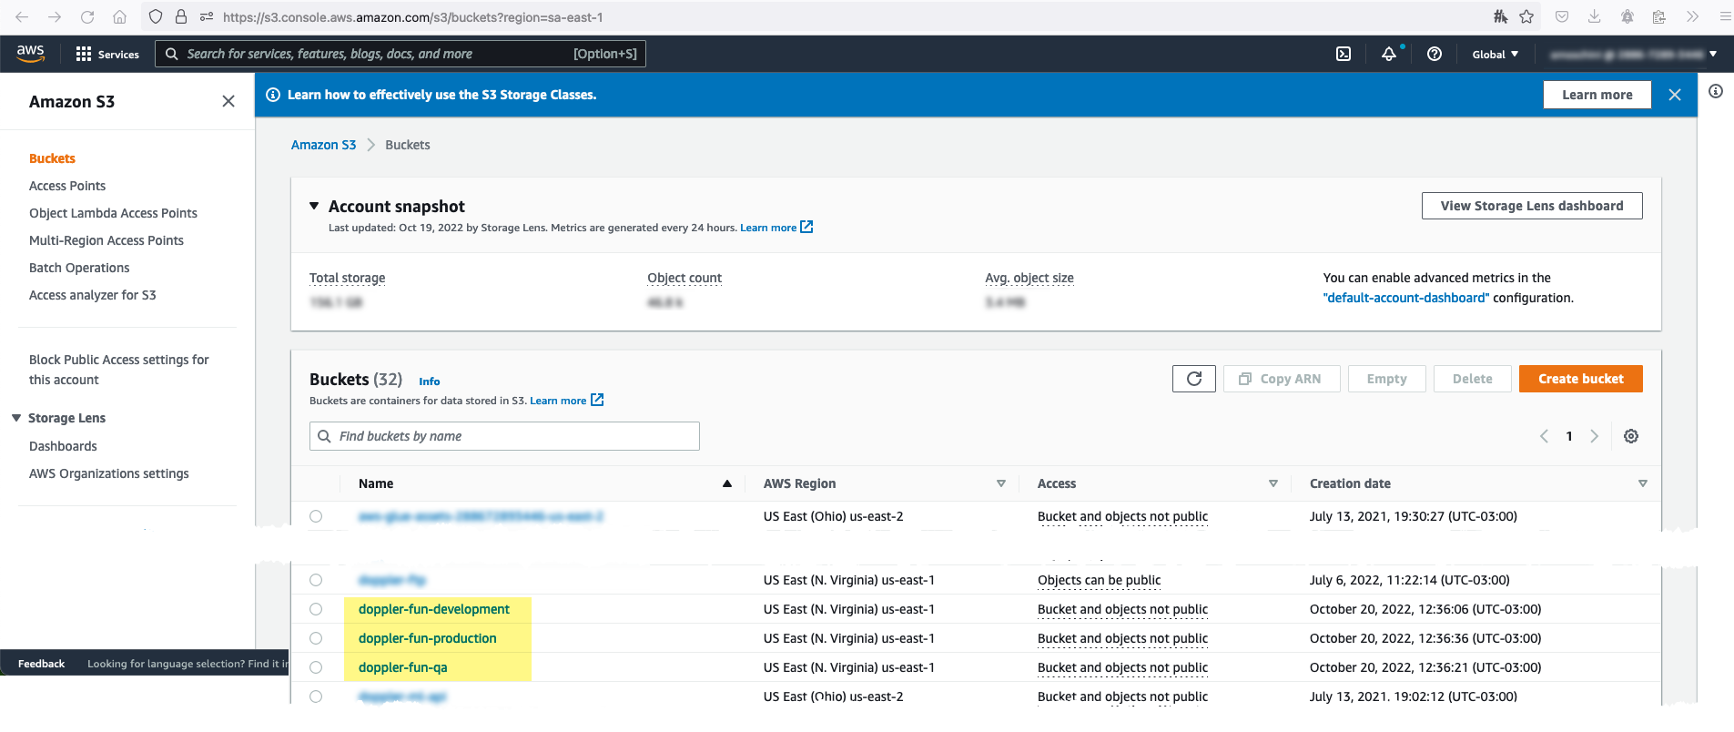
Task: Open the account user dropdown
Action: tap(1633, 55)
